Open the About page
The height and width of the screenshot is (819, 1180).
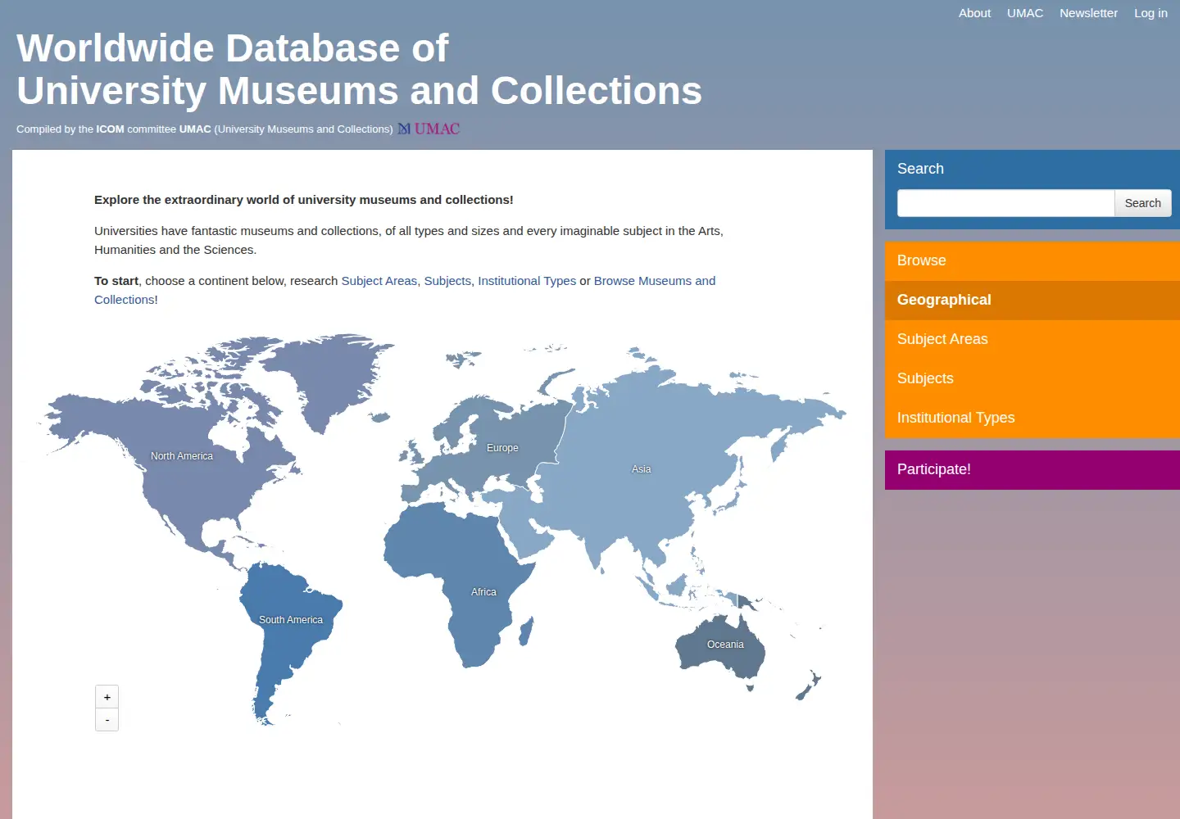coord(974,13)
